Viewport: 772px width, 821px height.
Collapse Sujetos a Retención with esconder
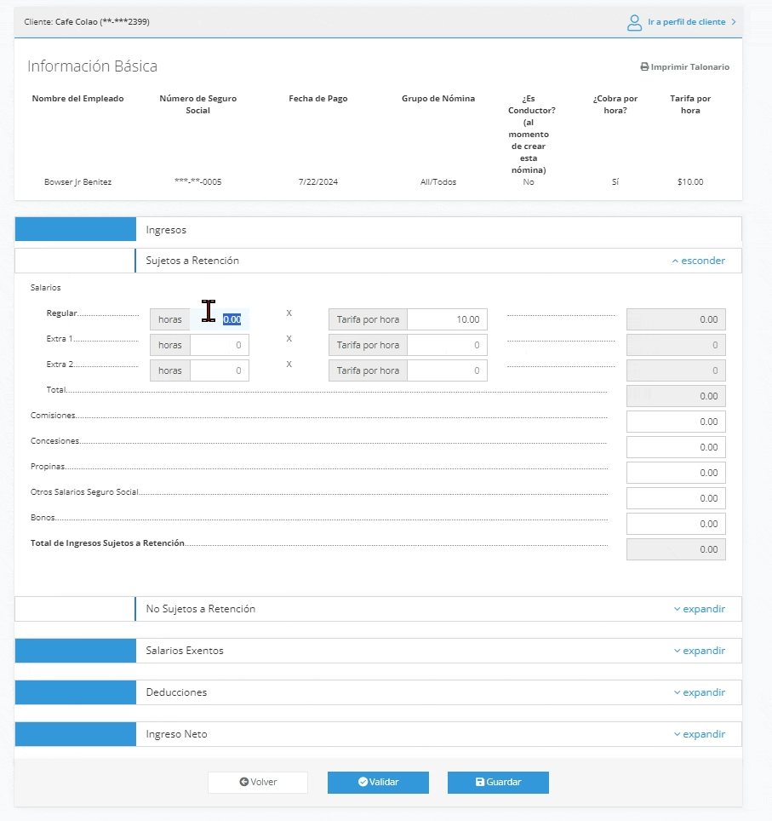(699, 261)
